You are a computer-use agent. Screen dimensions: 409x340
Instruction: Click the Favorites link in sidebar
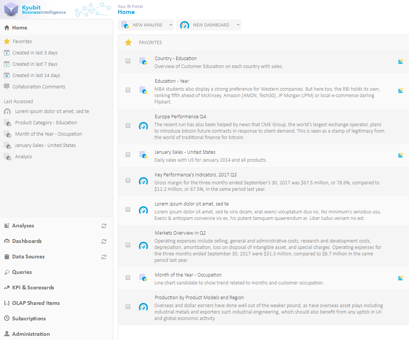pyautogui.click(x=22, y=42)
